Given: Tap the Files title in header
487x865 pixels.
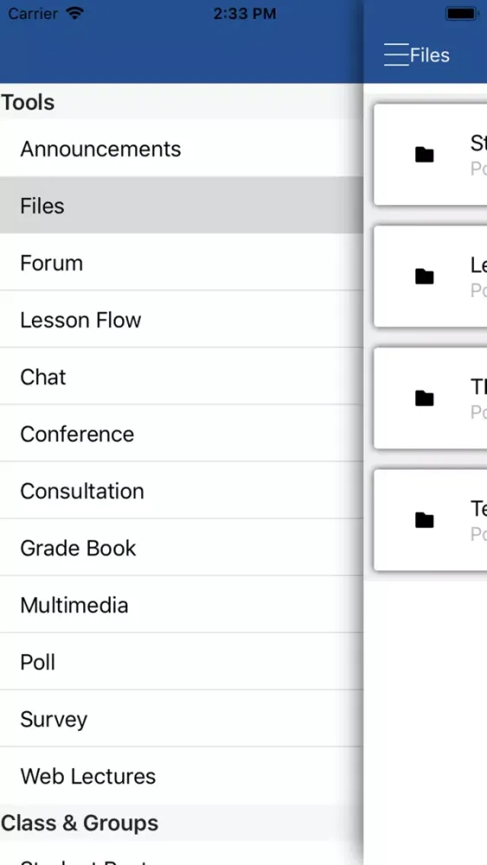Looking at the screenshot, I should 430,55.
